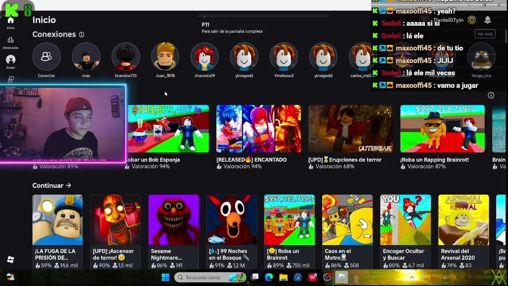The image size is (508, 286).
Task: Click chat message 'lá ele mil veces'
Action: pos(431,73)
